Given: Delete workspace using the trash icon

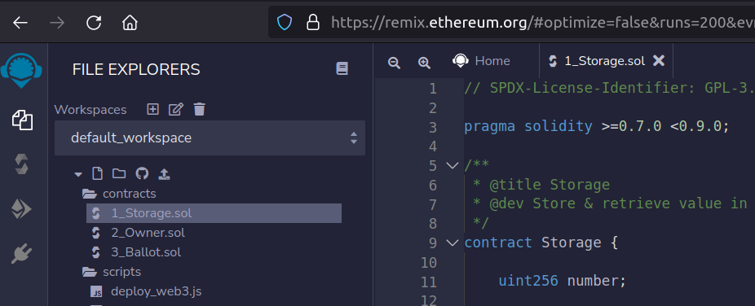Looking at the screenshot, I should tap(199, 109).
